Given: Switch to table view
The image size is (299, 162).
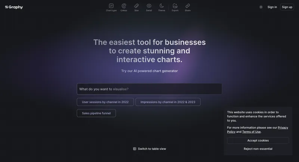Looking at the screenshot, I should 152,149.
